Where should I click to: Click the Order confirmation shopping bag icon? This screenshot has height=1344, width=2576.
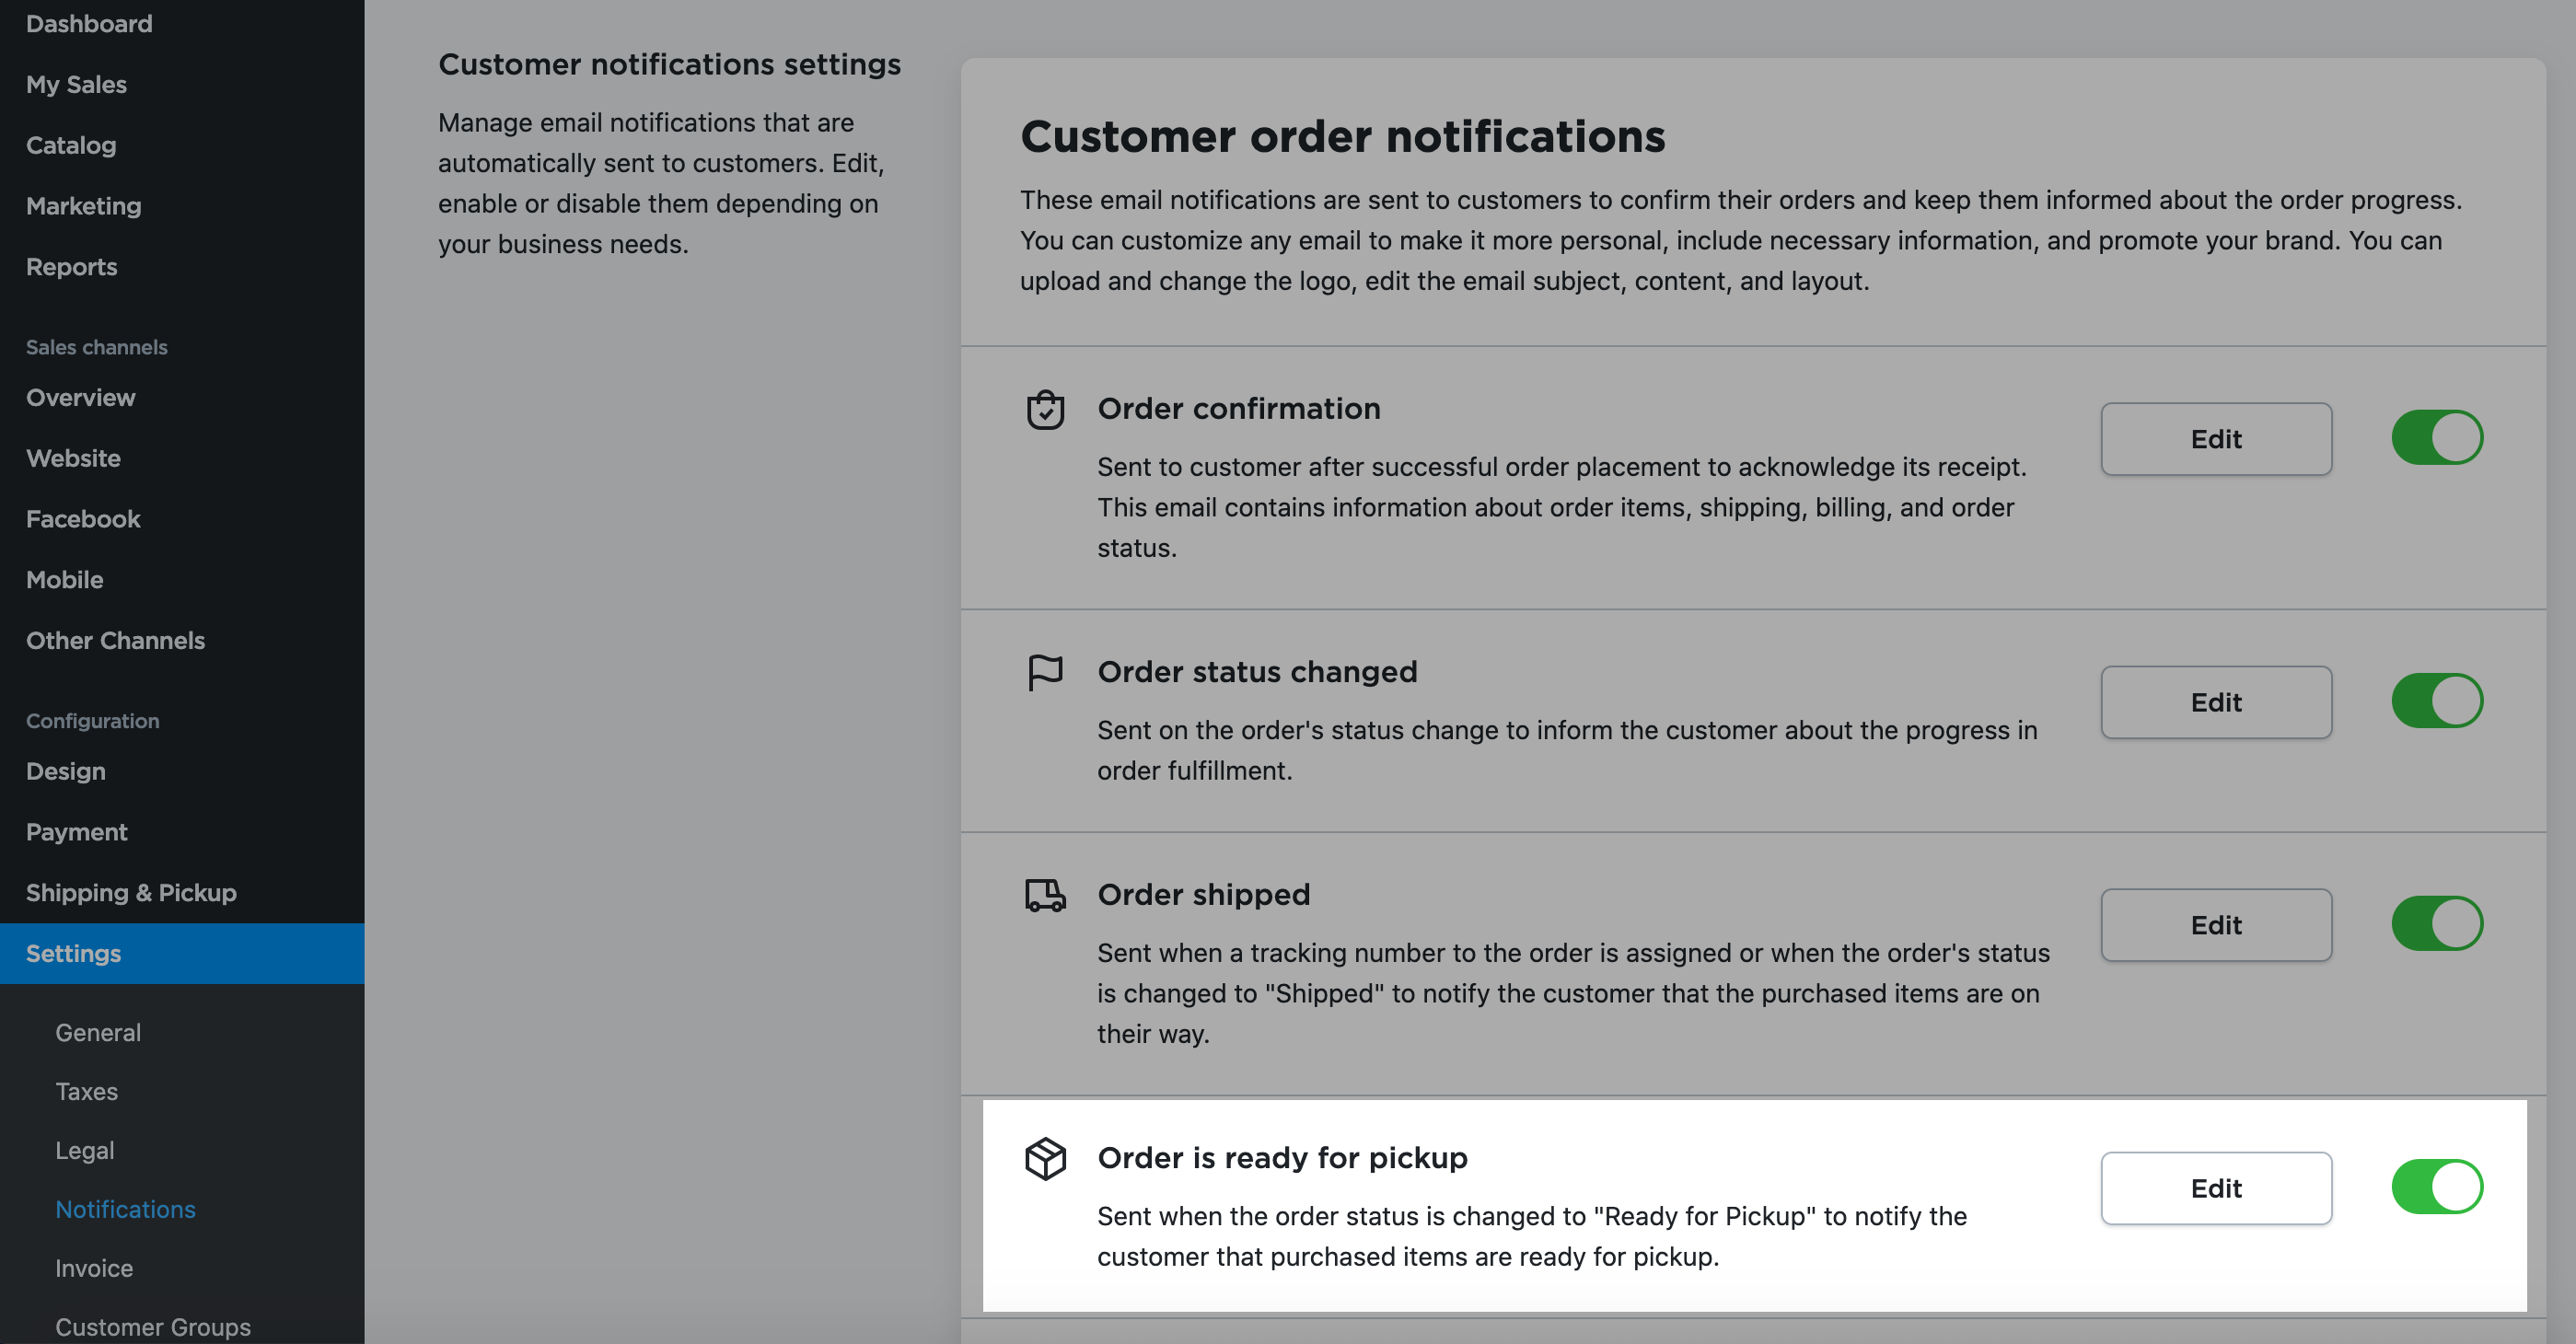click(x=1045, y=410)
